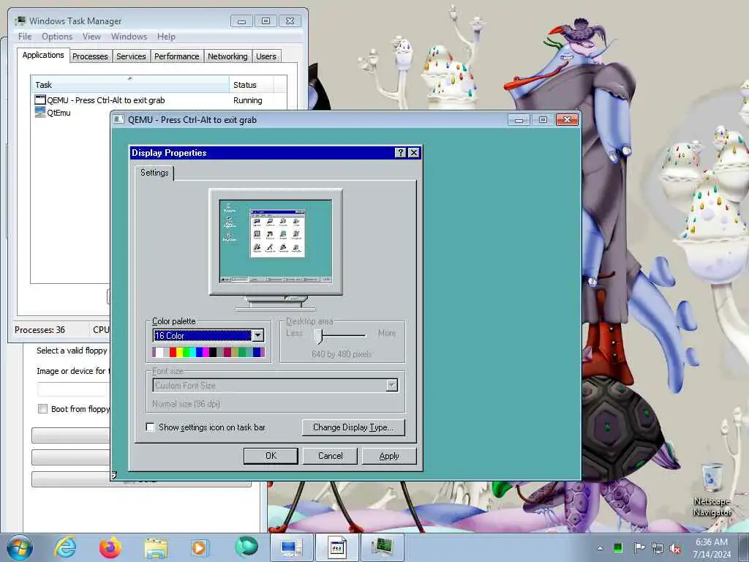Show hidden system tray icons
This screenshot has height=562, width=749.
click(600, 548)
